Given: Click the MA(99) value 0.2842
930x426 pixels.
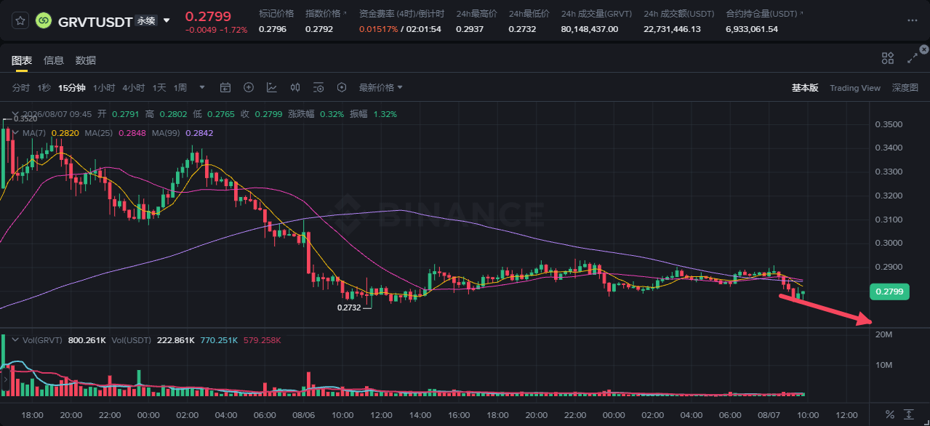Looking at the screenshot, I should [198, 133].
